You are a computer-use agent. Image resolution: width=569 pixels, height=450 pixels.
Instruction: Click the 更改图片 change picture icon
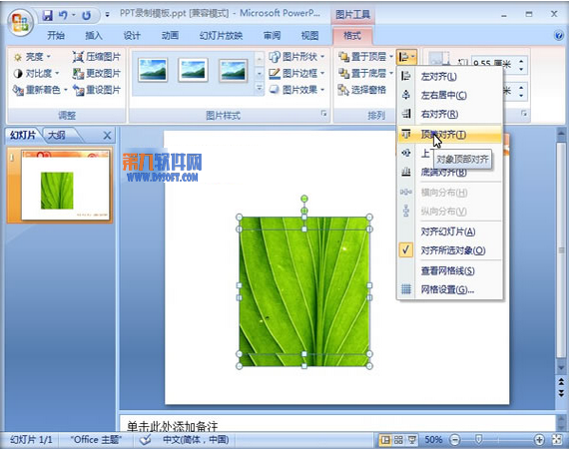[x=78, y=73]
